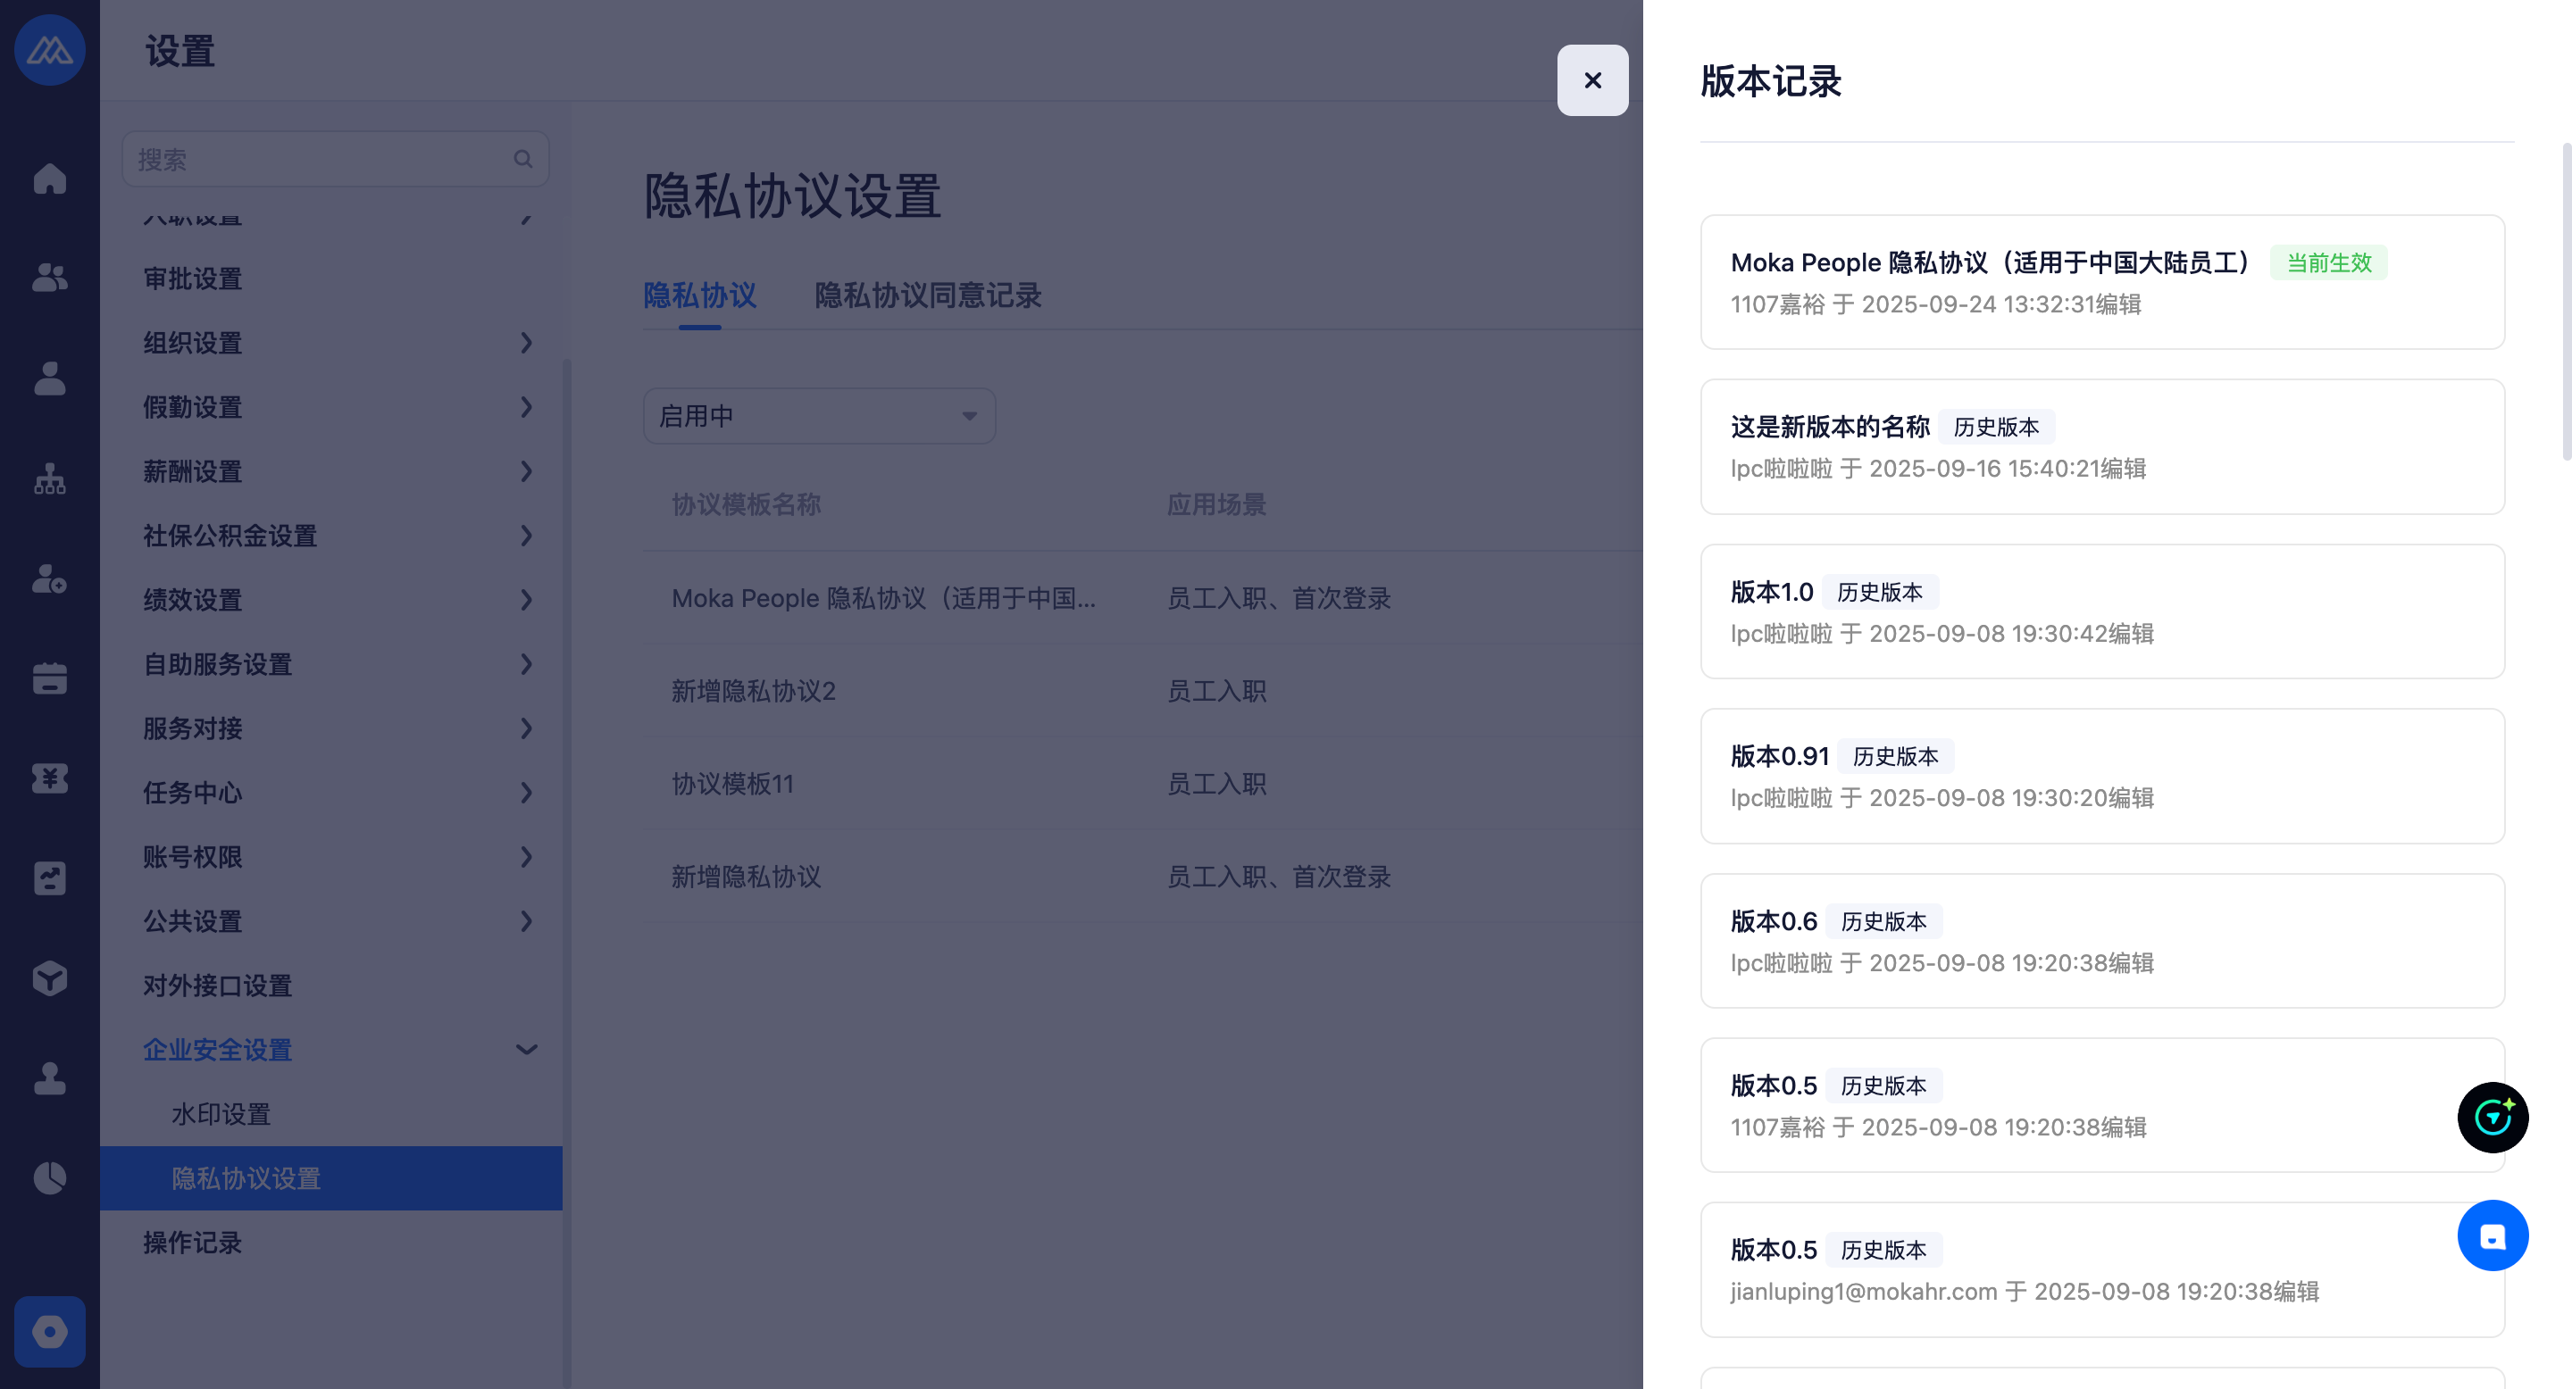Open 版本0.5 card edited by 1107嘉裕
Image resolution: width=2572 pixels, height=1389 pixels.
[x=2101, y=1106]
